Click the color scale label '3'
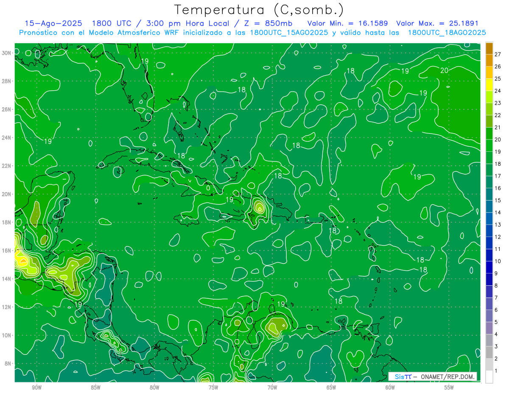 496,346
